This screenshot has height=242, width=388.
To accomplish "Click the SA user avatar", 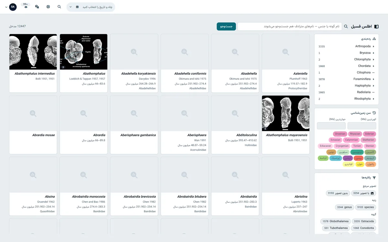I will (x=13, y=7).
